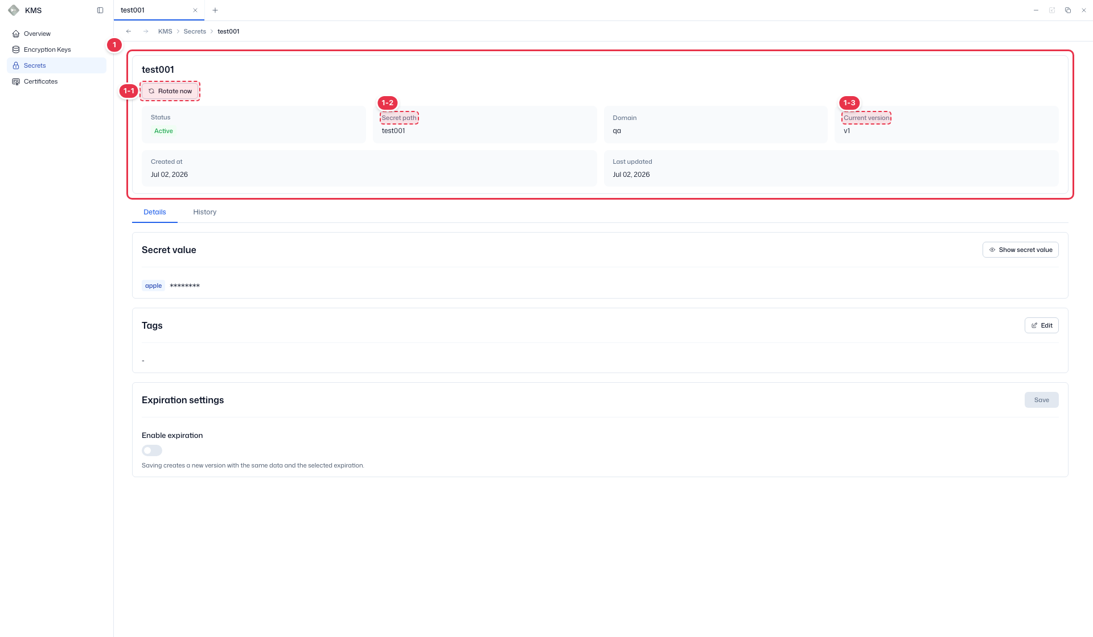Go forward with the right arrow

tap(146, 31)
